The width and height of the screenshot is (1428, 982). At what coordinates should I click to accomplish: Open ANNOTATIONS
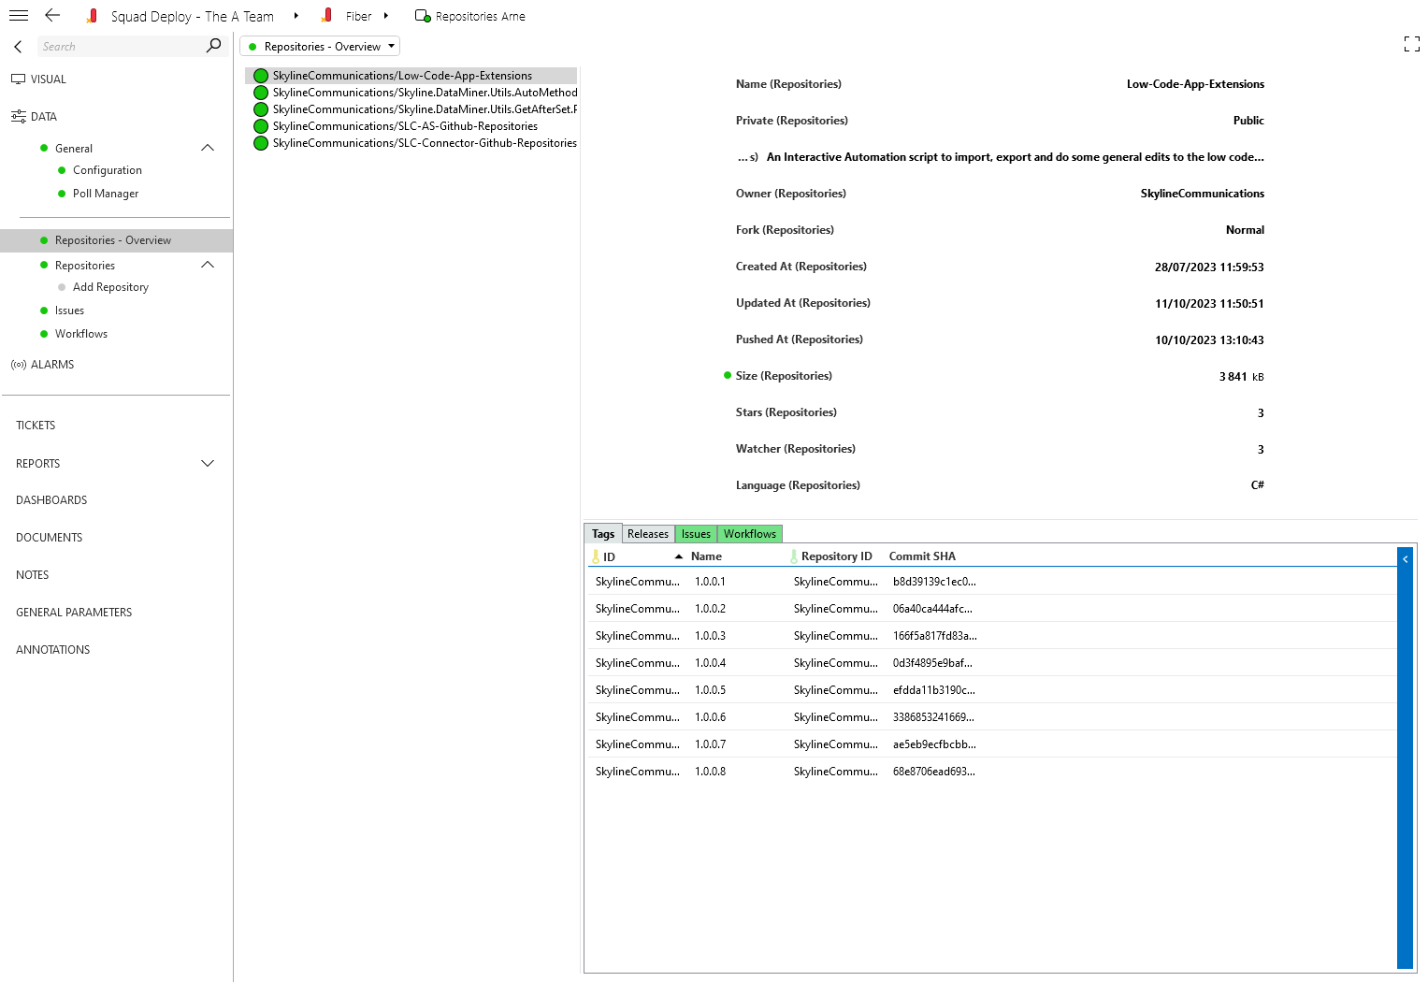pos(52,650)
